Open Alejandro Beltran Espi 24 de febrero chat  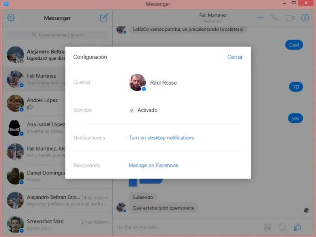coord(57,200)
